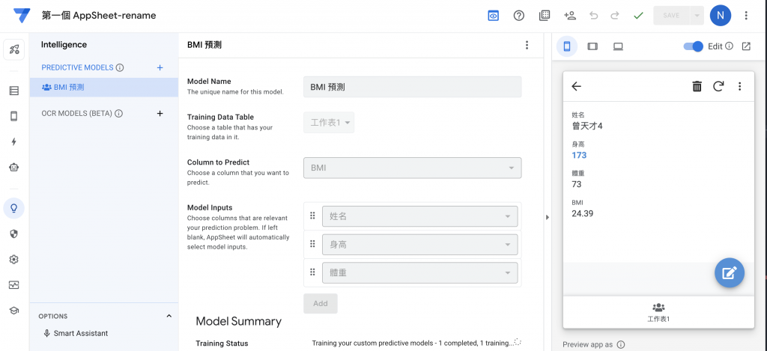Image resolution: width=767 pixels, height=351 pixels.
Task: Click the share app add-person icon
Action: point(569,15)
